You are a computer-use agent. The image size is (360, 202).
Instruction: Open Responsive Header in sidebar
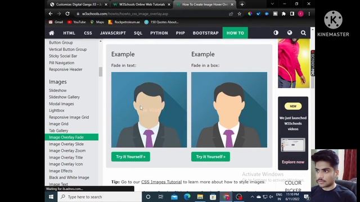pyautogui.click(x=66, y=70)
